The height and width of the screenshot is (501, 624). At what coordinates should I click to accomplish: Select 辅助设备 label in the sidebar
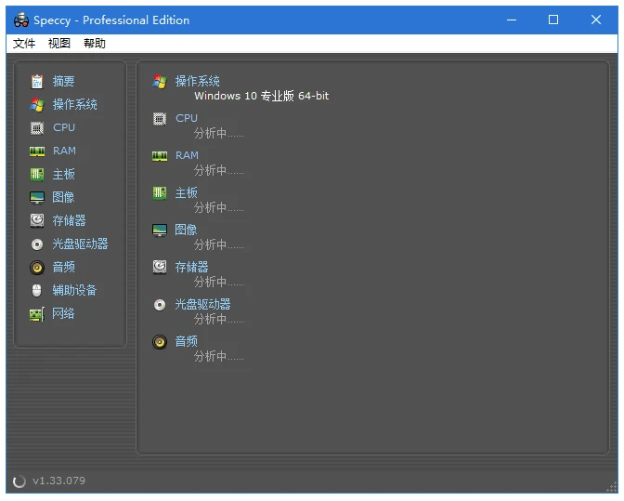[x=75, y=290]
